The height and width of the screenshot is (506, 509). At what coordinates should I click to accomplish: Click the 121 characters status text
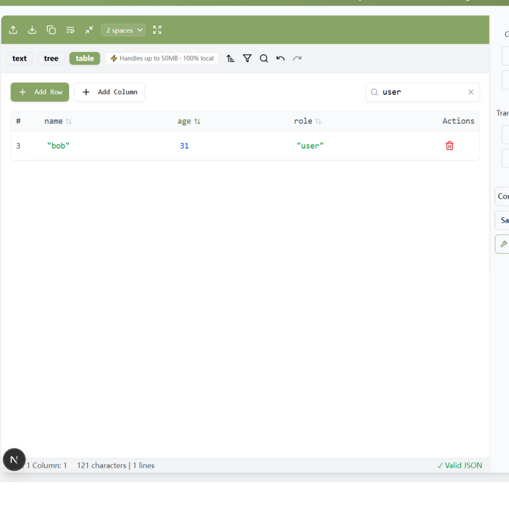[102, 466]
